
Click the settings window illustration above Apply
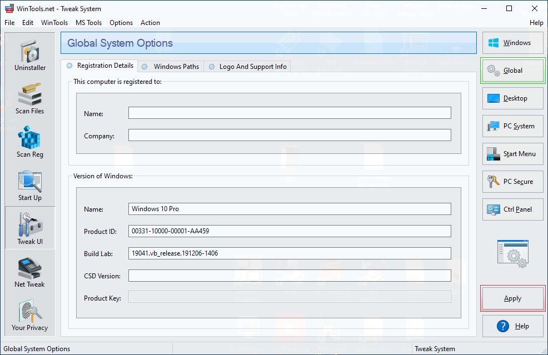click(512, 254)
